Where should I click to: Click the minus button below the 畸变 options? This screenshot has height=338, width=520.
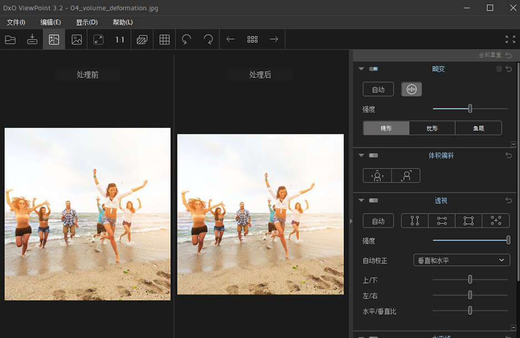pos(513,144)
